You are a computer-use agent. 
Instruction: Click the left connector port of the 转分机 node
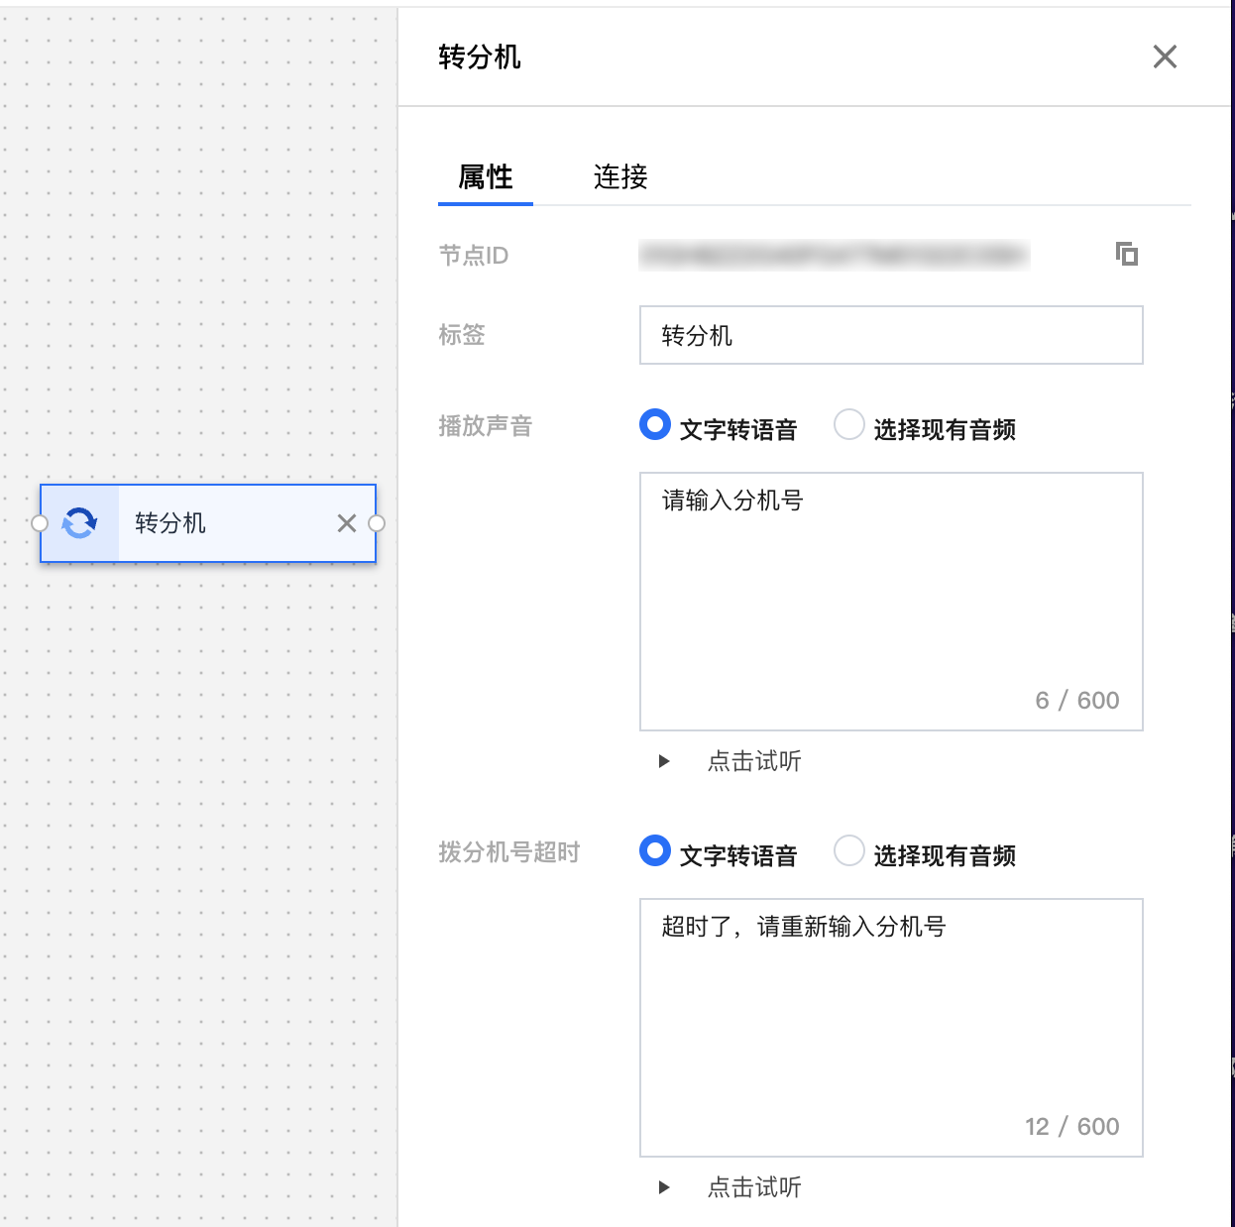(x=40, y=523)
